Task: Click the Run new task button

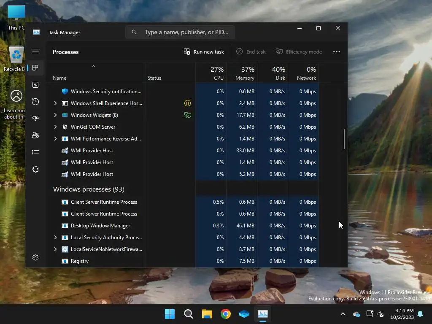Action: click(x=204, y=52)
